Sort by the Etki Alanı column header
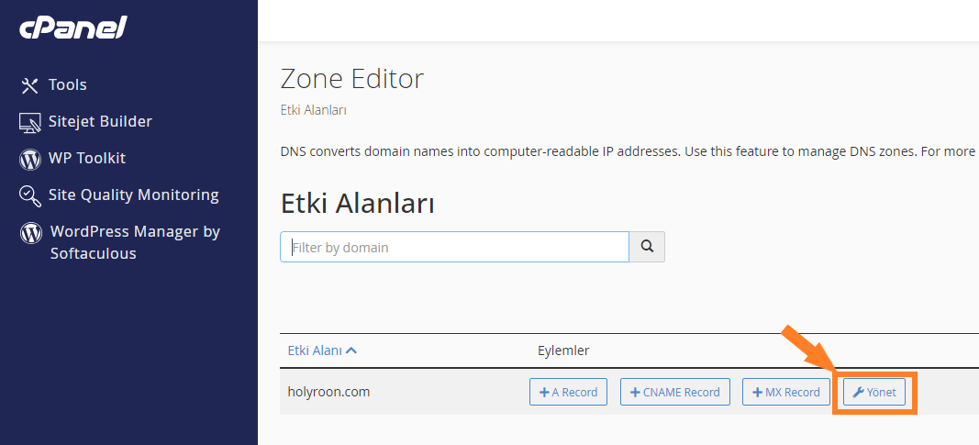The width and height of the screenshot is (979, 445). 316,350
